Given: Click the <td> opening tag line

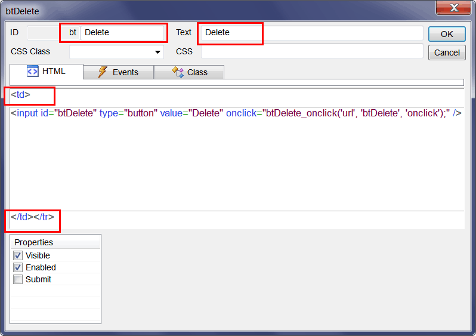Looking at the screenshot, I should pos(21,95).
